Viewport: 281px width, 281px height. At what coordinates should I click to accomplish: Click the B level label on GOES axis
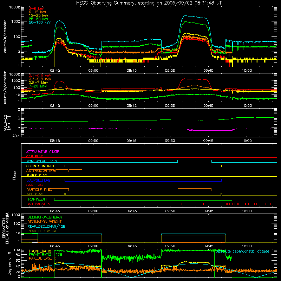point(19,118)
